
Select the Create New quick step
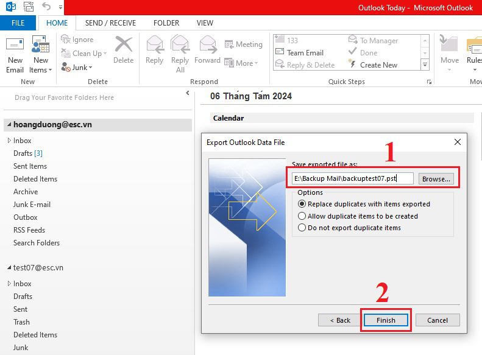click(x=373, y=65)
